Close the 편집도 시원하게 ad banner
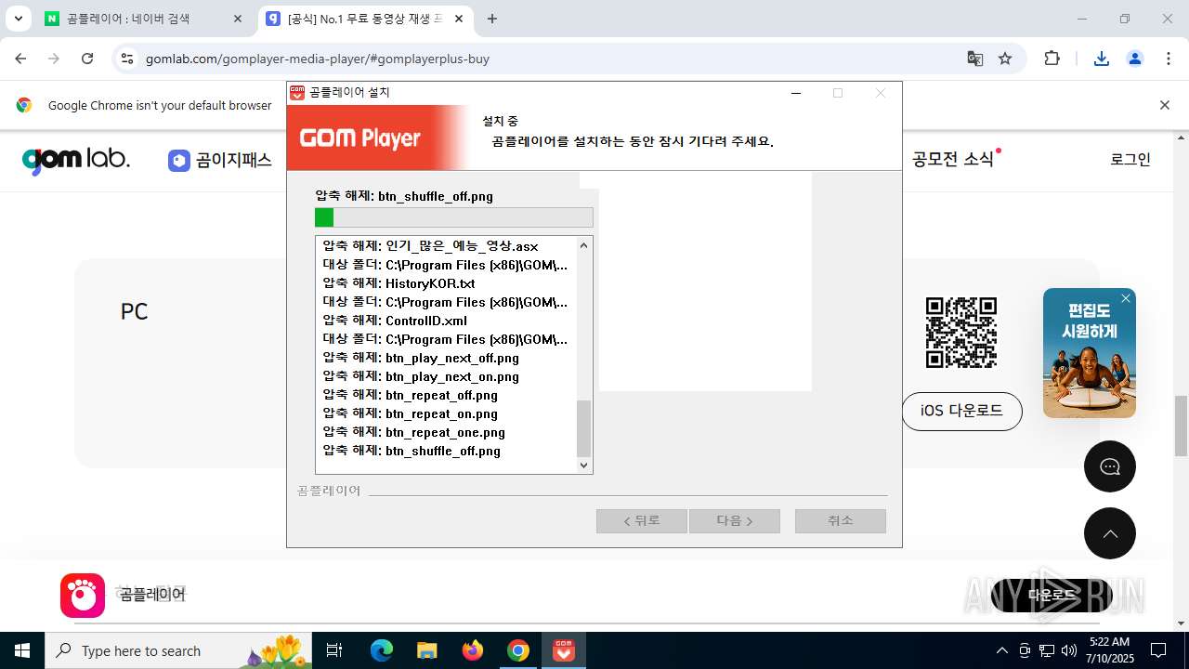 (x=1126, y=298)
